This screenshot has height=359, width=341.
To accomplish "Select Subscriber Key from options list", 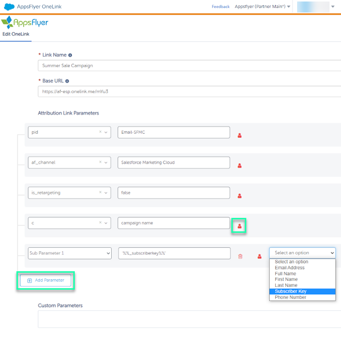I will click(291, 291).
